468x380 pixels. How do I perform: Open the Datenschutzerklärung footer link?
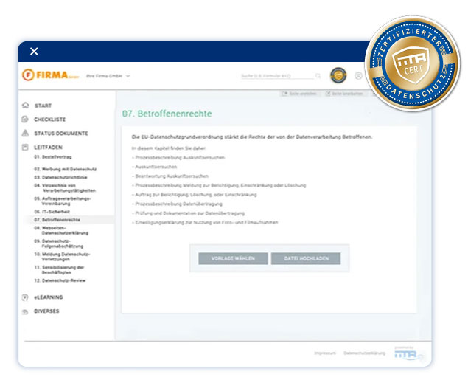364,353
